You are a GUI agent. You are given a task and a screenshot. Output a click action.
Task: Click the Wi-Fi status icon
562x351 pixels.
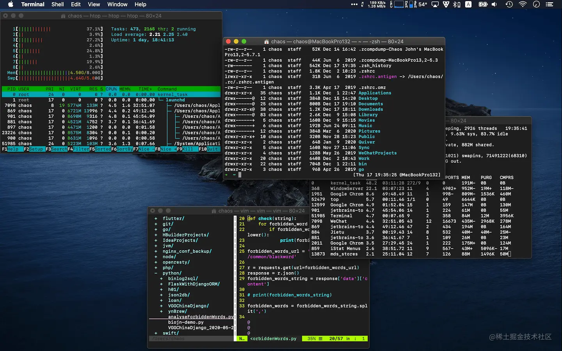point(523,4)
